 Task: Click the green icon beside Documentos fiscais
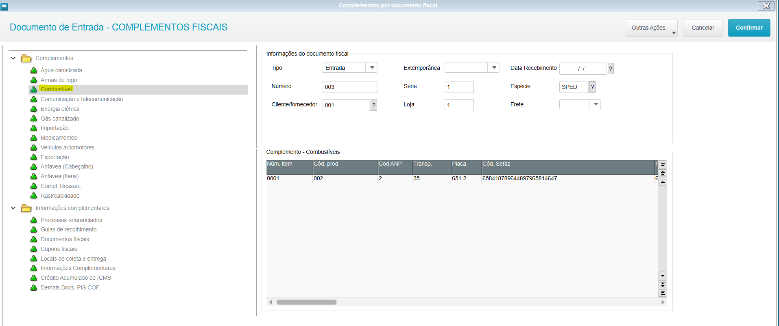coord(34,239)
